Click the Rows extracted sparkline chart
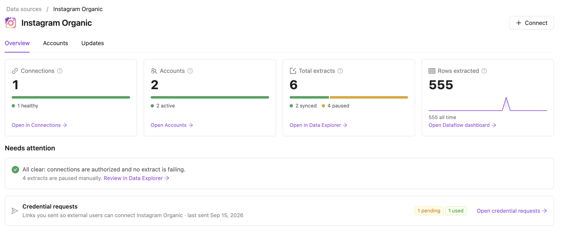The image size is (564, 231). (488, 104)
